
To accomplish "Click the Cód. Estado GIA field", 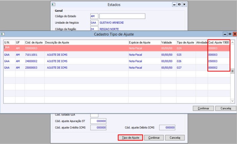I will coord(94,115).
